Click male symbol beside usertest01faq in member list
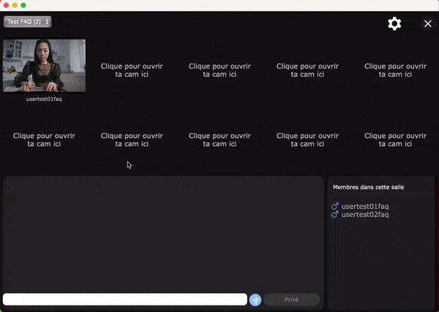439x312 pixels. (335, 206)
